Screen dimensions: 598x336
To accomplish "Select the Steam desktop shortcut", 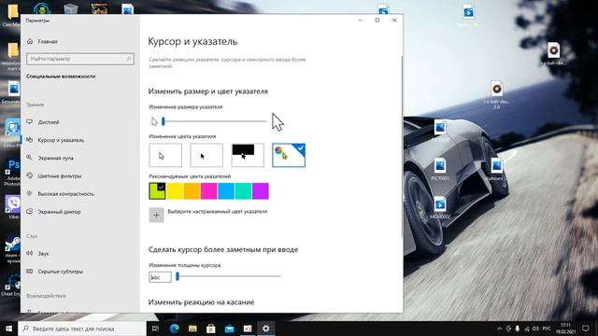I will (x=12, y=248).
